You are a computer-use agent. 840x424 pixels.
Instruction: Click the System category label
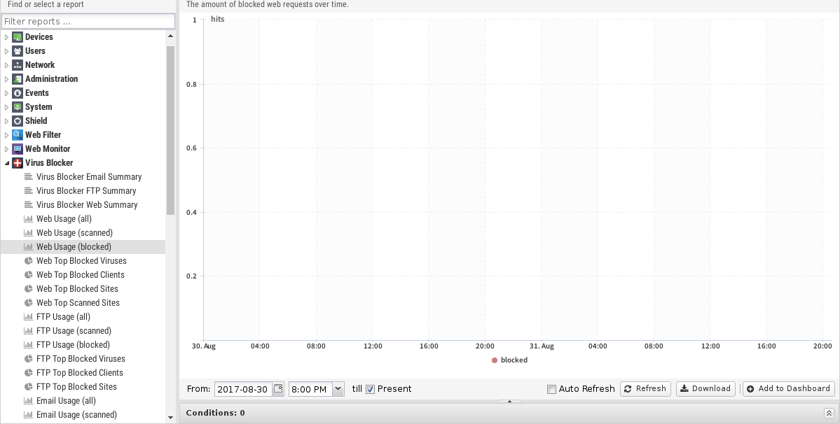click(39, 107)
